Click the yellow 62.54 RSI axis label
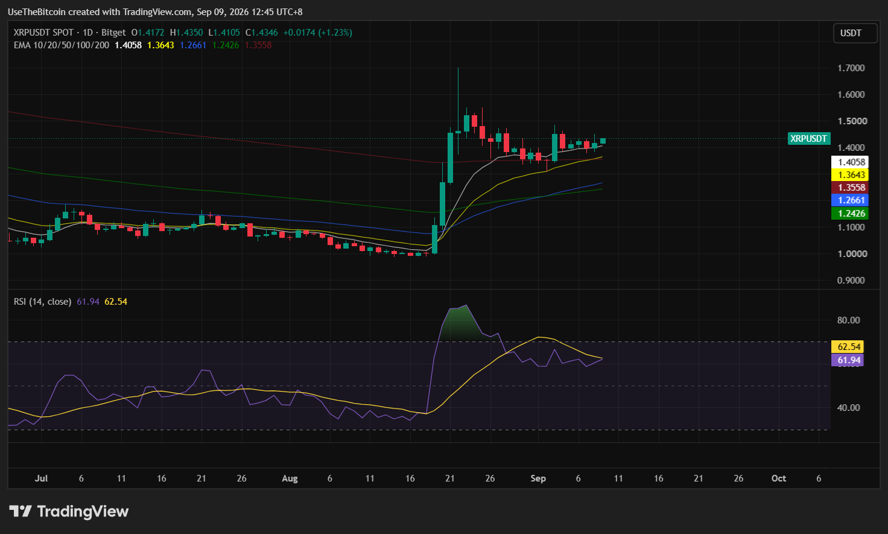The width and height of the screenshot is (888, 534). [x=847, y=347]
